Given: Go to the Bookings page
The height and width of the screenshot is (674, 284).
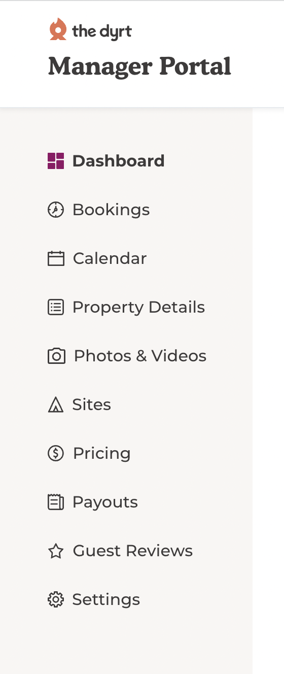Looking at the screenshot, I should [x=111, y=210].
